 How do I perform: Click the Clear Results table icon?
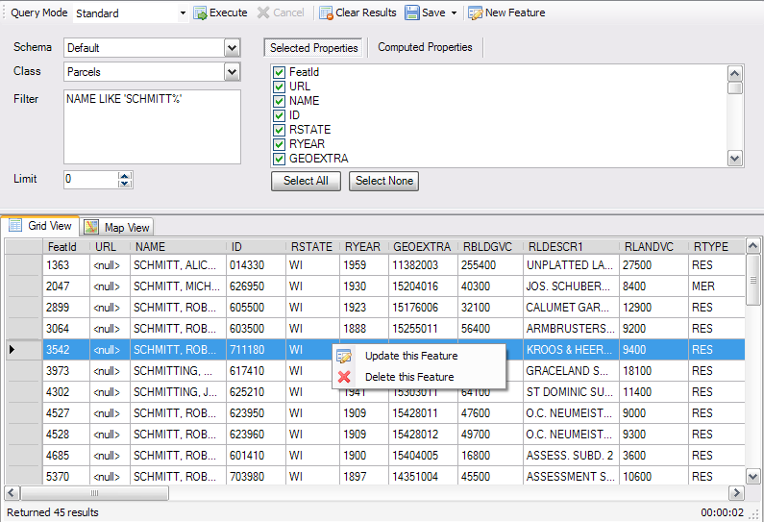click(x=326, y=12)
